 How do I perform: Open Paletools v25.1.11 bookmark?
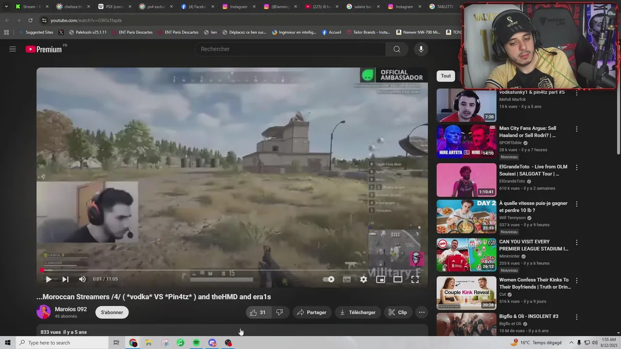coord(87,32)
